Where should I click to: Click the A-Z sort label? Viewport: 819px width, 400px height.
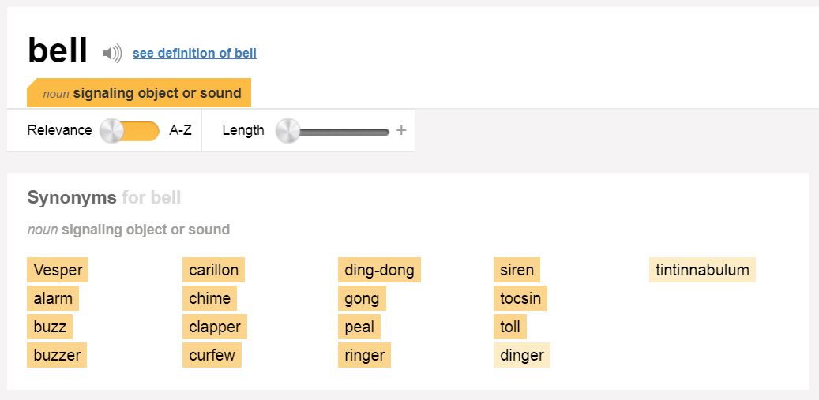coord(180,130)
